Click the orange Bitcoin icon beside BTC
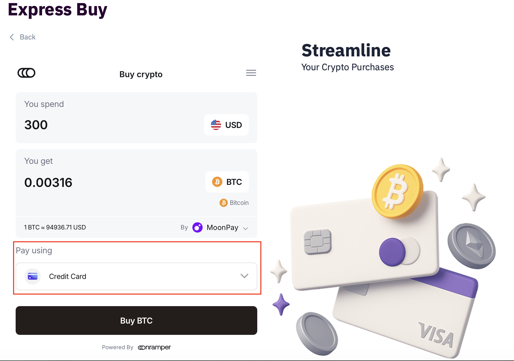 [217, 182]
